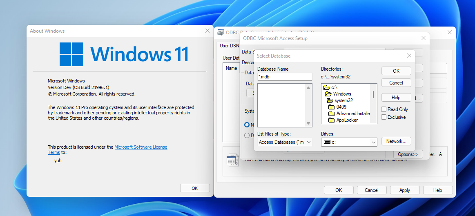Click the data source info icon in ODBC Administrator
Screen dimensions: 475x216
233,160
